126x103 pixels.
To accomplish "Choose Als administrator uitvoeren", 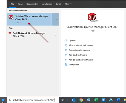I will coord(81,45).
